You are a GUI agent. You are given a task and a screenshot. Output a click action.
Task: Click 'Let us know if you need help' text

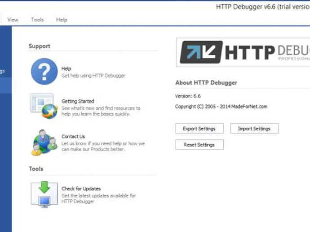[x=103, y=146]
